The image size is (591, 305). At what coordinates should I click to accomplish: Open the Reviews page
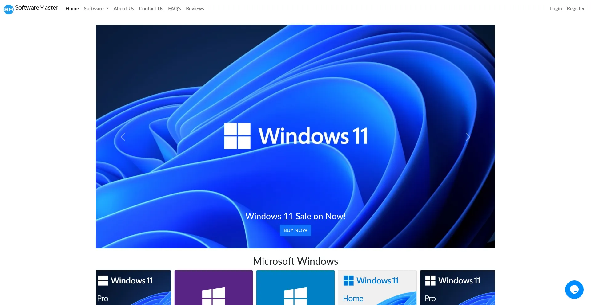[195, 9]
